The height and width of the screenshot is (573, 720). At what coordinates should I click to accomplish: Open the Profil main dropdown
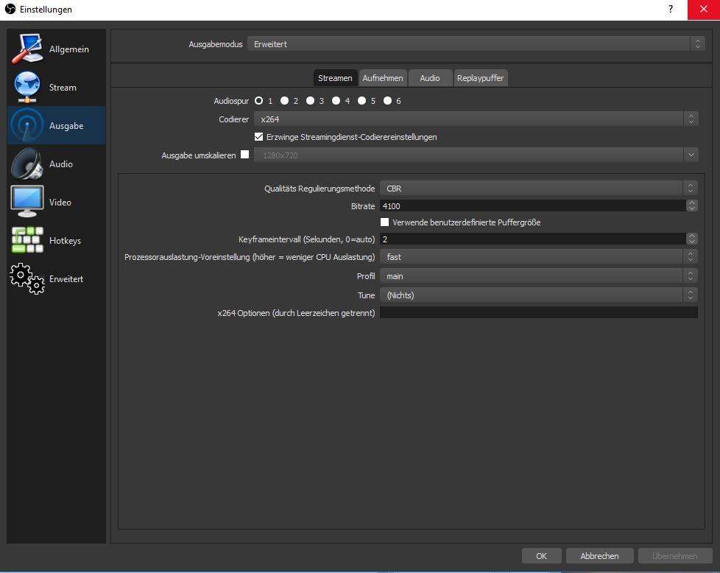pos(539,276)
